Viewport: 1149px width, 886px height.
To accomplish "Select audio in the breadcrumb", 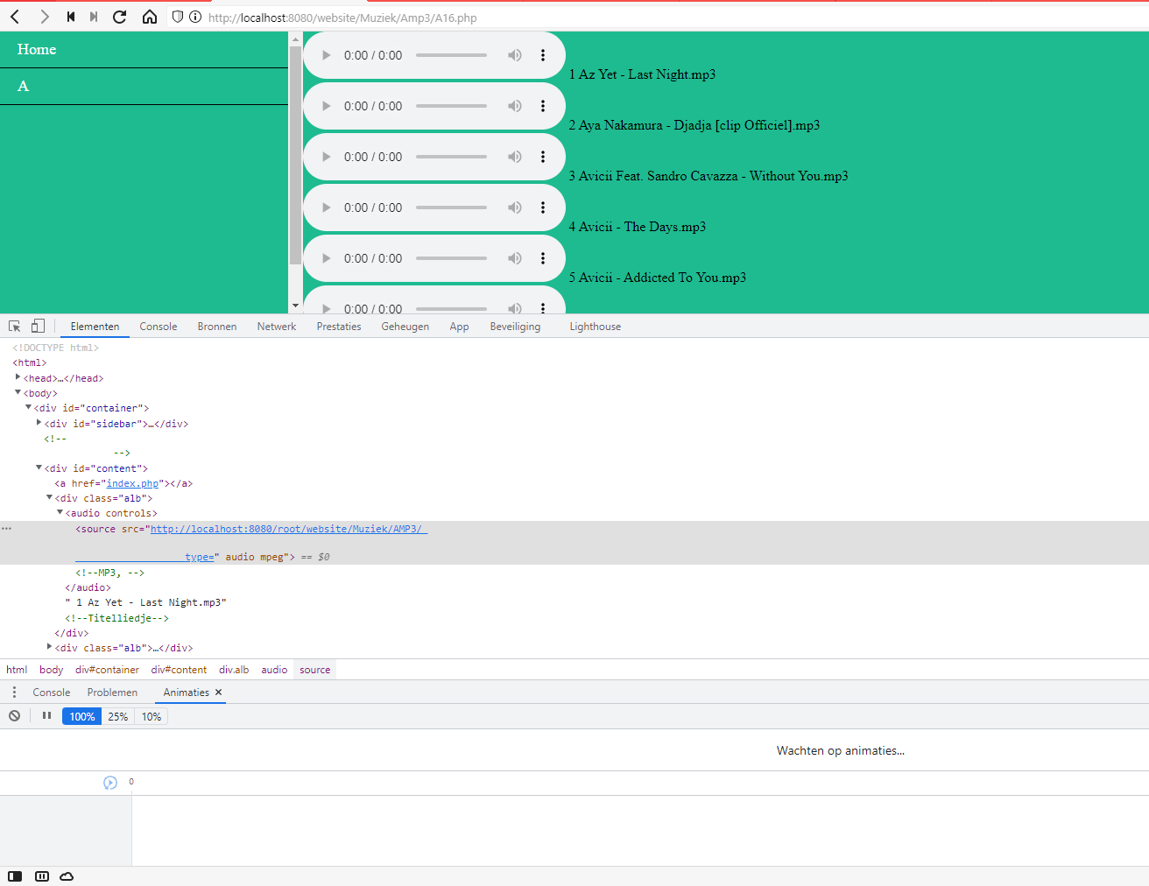I will tap(274, 670).
